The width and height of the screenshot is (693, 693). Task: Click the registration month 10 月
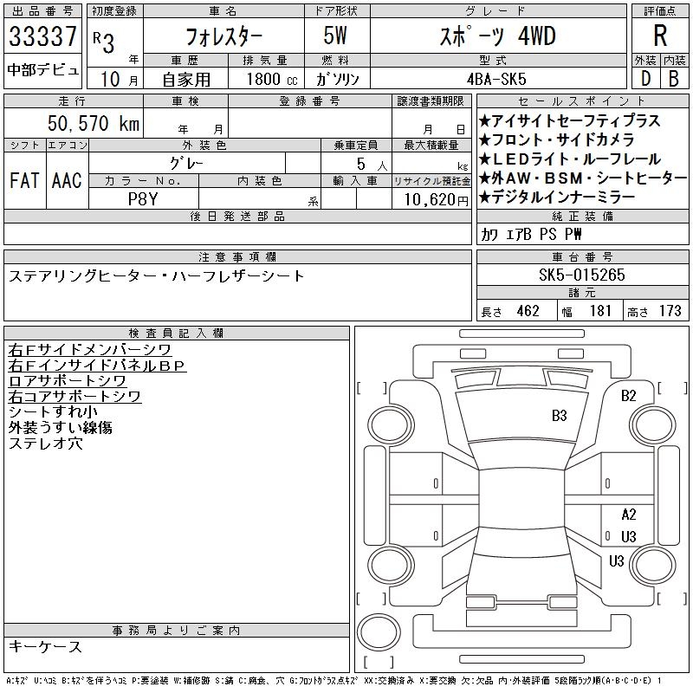click(x=119, y=79)
